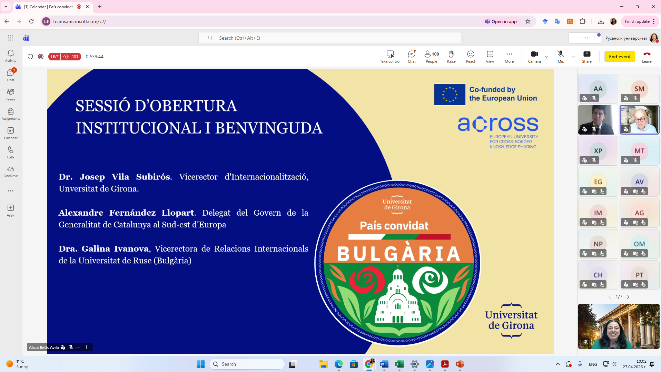
Task: Expand microphone options dropdown arrow
Action: pos(573,57)
